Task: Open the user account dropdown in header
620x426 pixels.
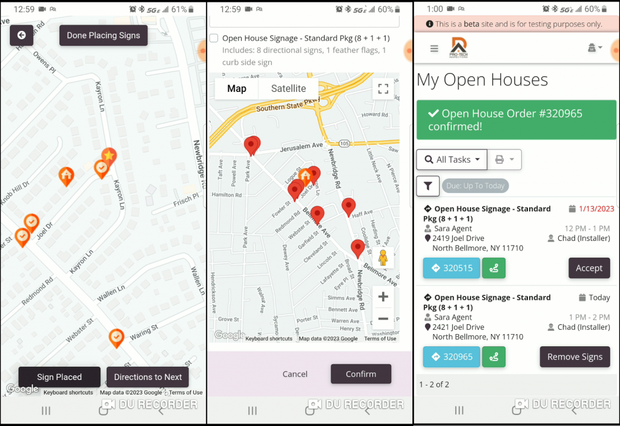Action: pyautogui.click(x=595, y=48)
